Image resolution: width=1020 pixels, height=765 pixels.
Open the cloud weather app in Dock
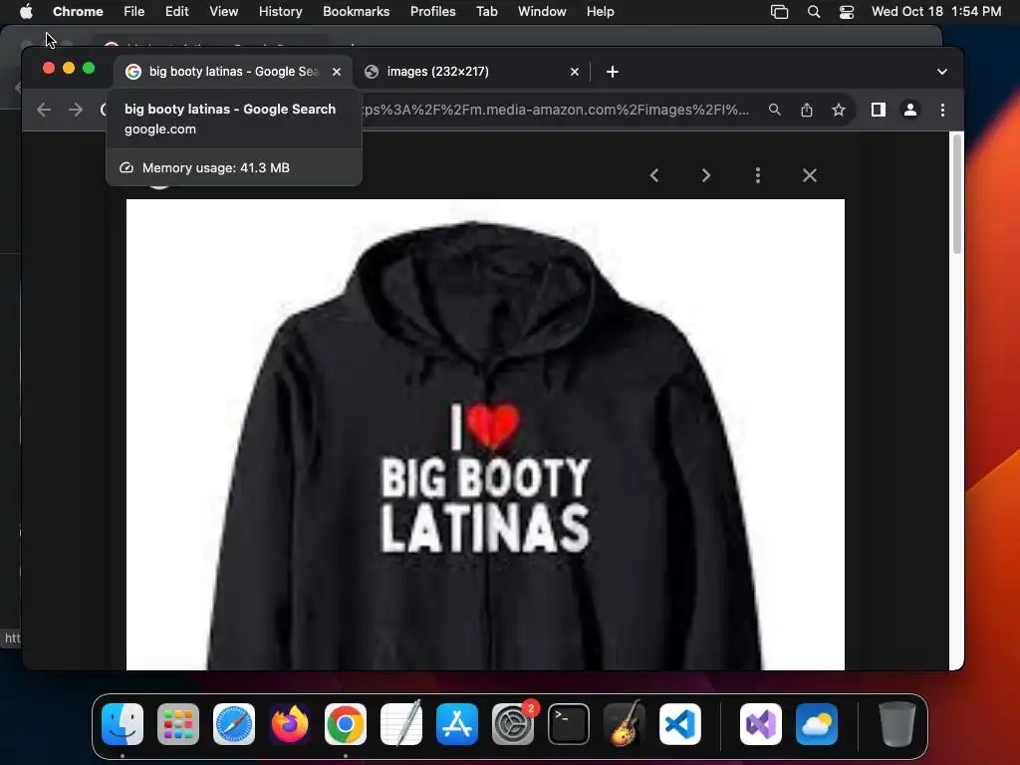(x=817, y=724)
